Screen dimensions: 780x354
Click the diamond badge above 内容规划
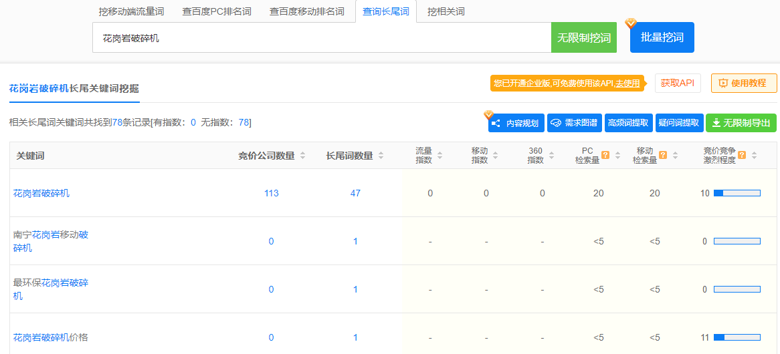pos(489,115)
